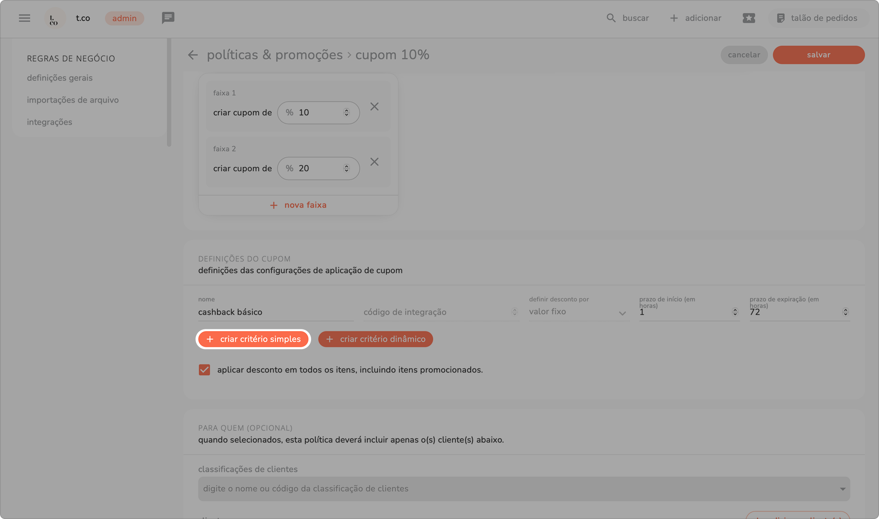Click criar critério simples button
879x519 pixels.
pyautogui.click(x=253, y=339)
